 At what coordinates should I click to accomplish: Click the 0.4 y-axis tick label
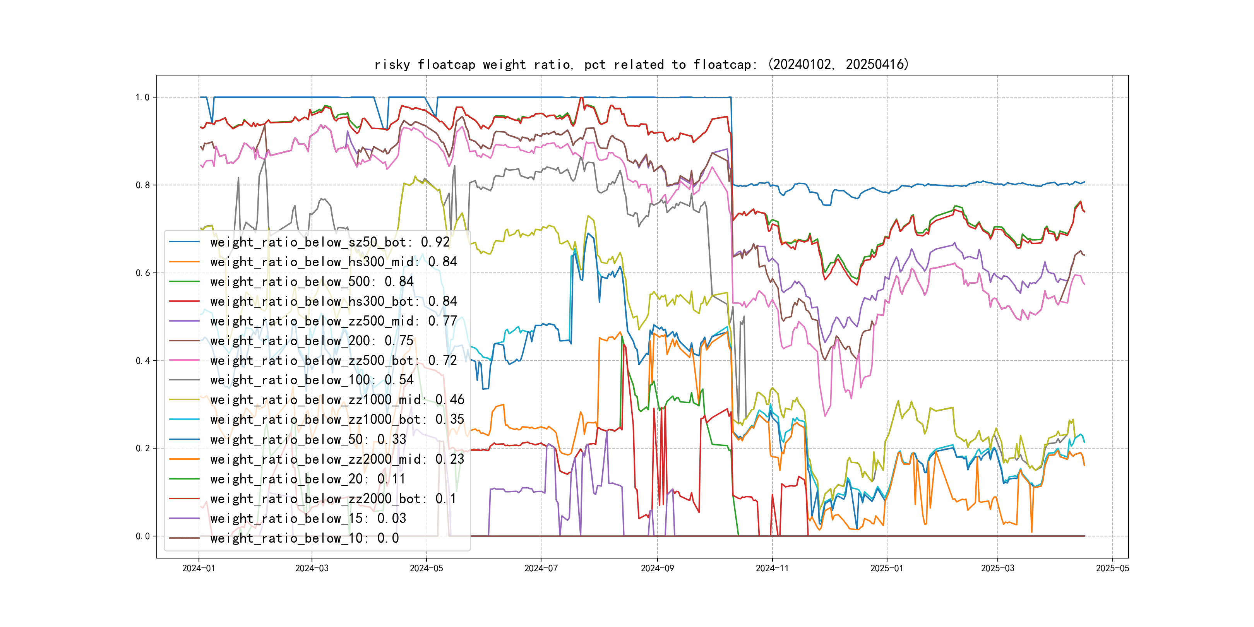point(142,361)
